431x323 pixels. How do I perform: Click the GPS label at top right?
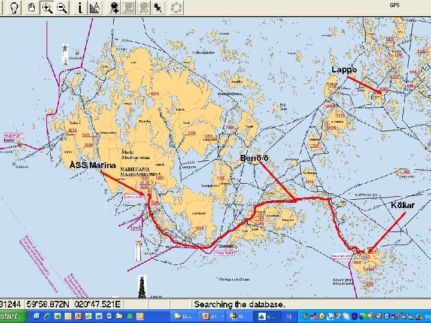pos(394,5)
